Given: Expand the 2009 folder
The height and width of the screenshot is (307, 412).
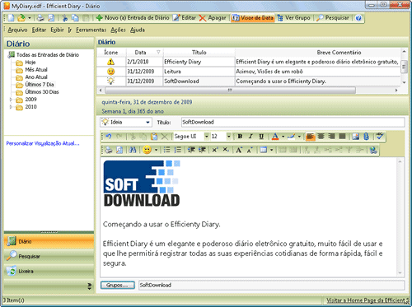Looking at the screenshot, I should click(11, 100).
